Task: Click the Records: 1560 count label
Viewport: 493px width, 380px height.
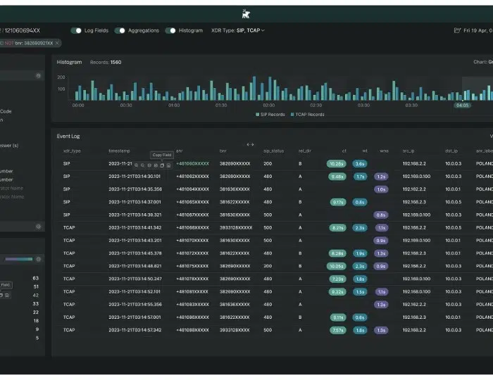Action: (x=106, y=62)
